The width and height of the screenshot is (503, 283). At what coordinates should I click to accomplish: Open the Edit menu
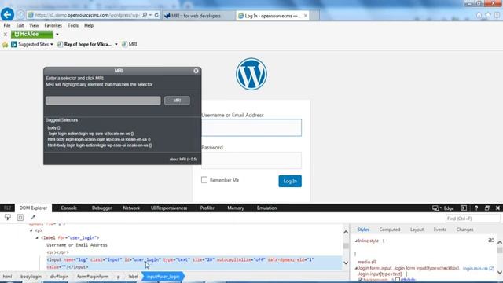pos(20,25)
